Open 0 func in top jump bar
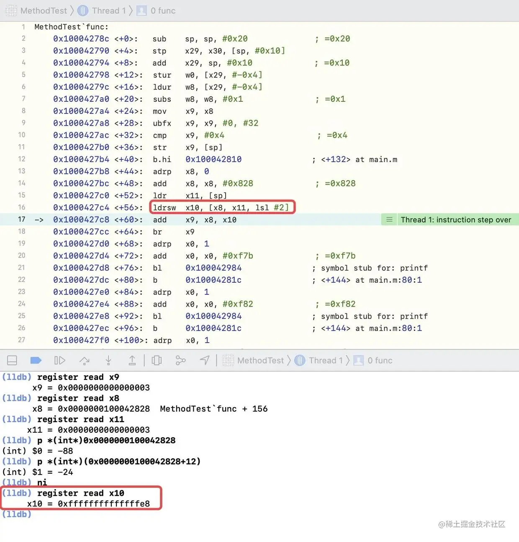 click(163, 10)
